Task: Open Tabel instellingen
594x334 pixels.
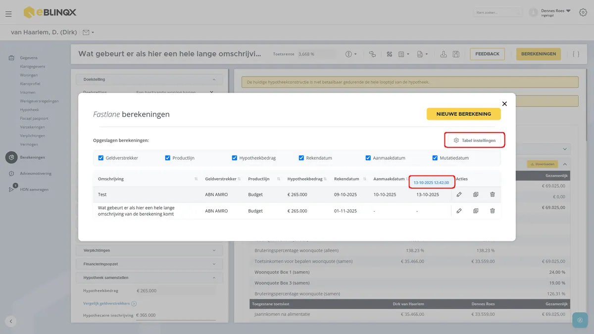Action: click(x=475, y=141)
